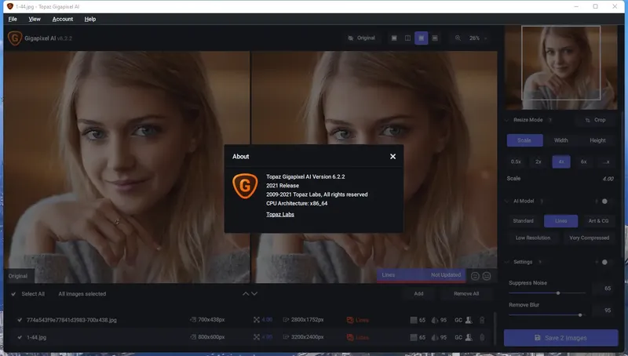
Task: Open the Account menu
Action: click(63, 19)
